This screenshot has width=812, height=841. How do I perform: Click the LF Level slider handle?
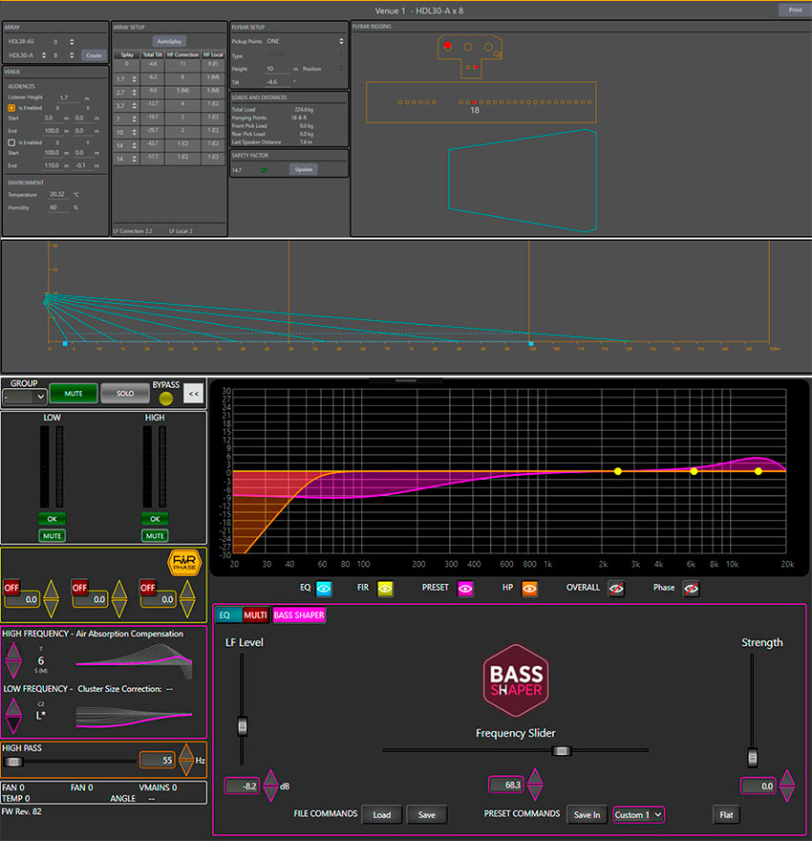243,725
